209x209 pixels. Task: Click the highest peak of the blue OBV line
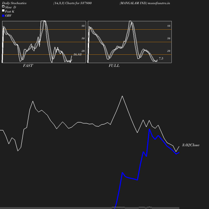point(149,129)
